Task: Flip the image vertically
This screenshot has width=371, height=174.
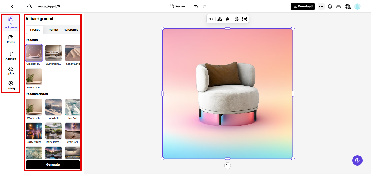Action: 228,19
